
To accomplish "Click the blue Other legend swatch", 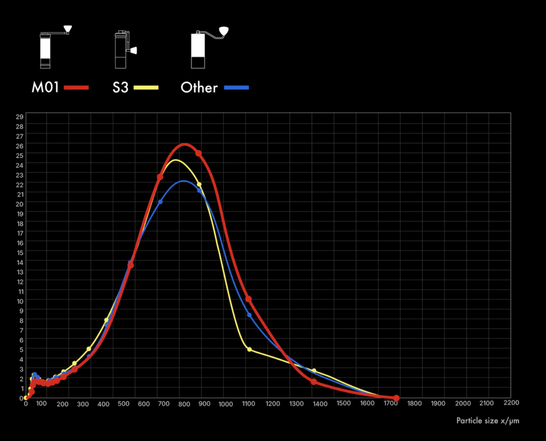I will [x=237, y=87].
